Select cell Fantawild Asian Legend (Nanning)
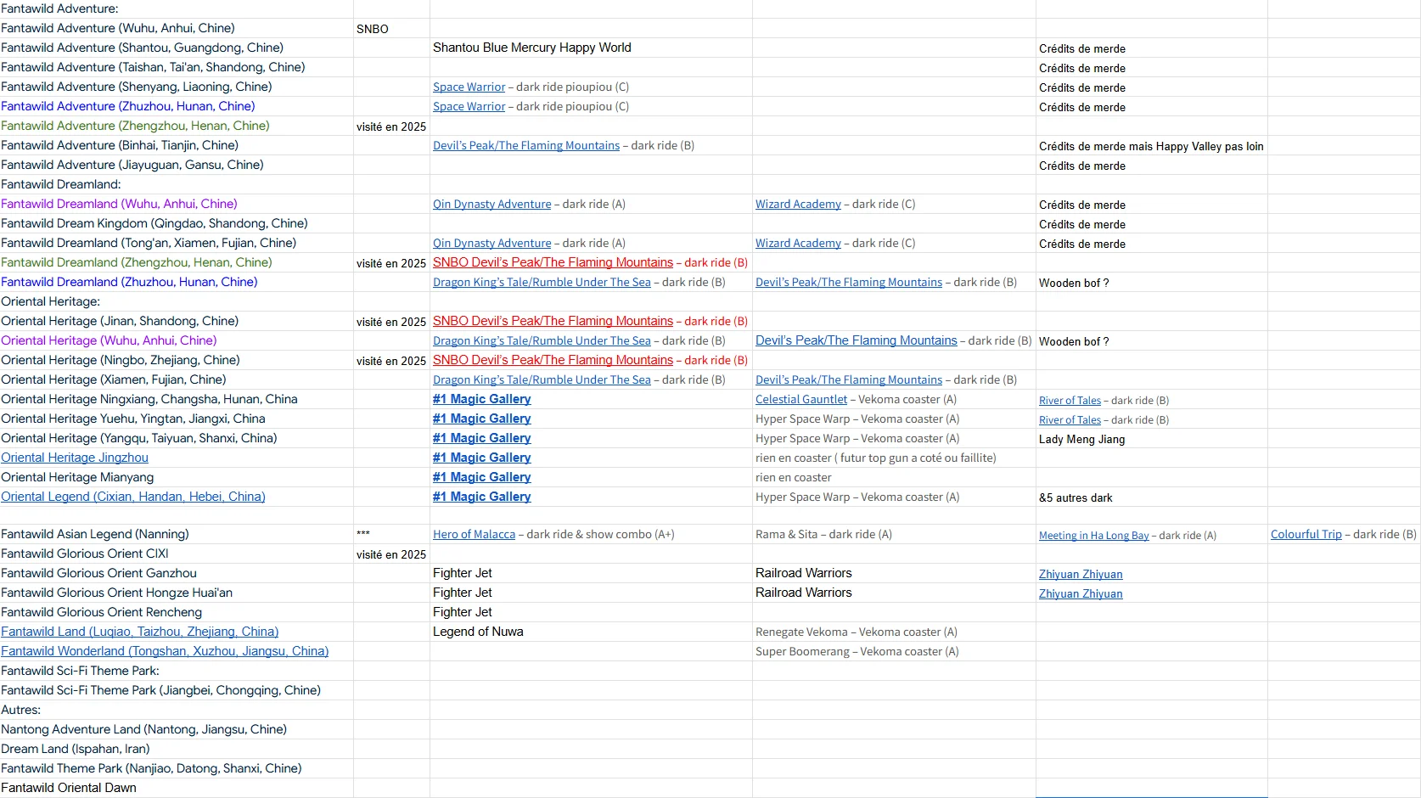This screenshot has width=1421, height=798. tap(177, 534)
